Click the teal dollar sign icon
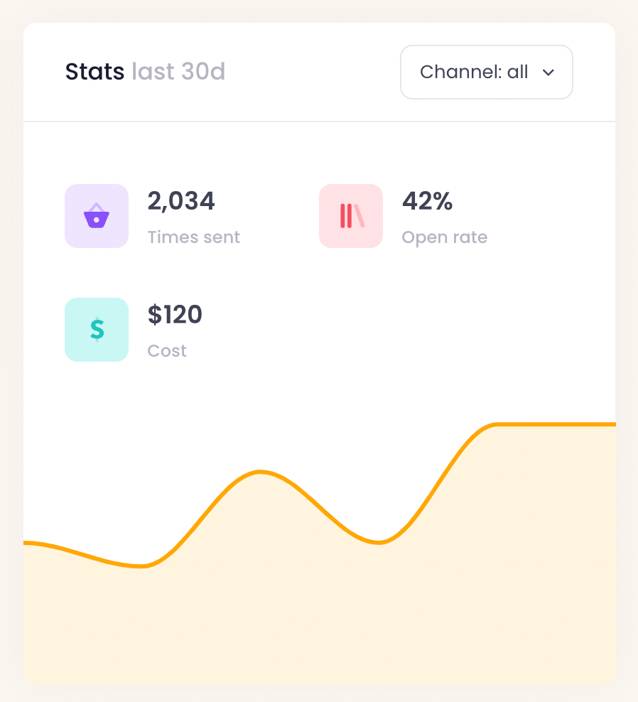The height and width of the screenshot is (702, 638). tap(97, 330)
